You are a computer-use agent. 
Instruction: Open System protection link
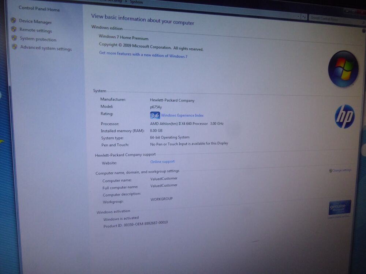[x=38, y=39]
